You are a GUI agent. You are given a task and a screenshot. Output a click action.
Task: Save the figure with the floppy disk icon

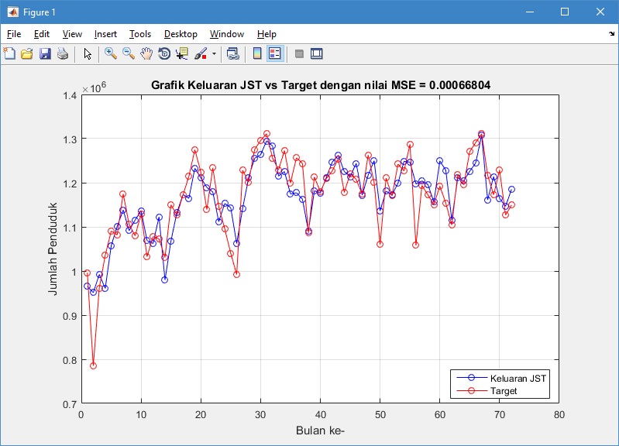click(x=45, y=53)
